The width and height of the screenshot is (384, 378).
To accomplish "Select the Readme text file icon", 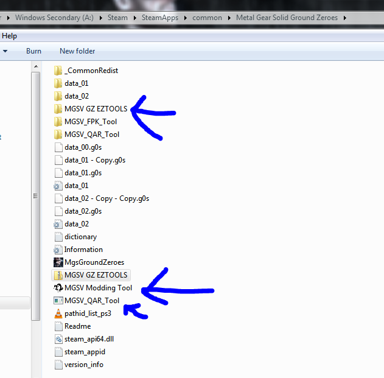I will (x=58, y=326).
